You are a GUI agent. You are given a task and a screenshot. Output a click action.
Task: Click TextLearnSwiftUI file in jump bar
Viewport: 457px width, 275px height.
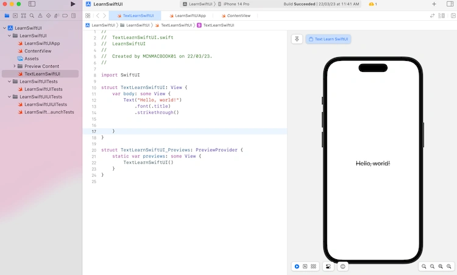(x=174, y=25)
